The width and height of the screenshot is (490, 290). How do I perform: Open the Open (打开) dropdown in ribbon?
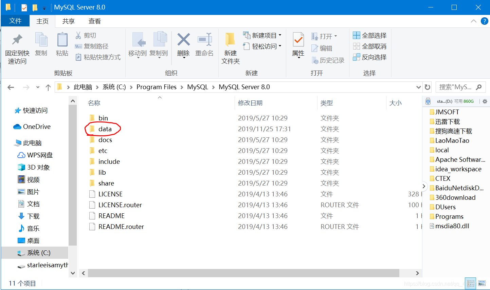pyautogui.click(x=335, y=36)
